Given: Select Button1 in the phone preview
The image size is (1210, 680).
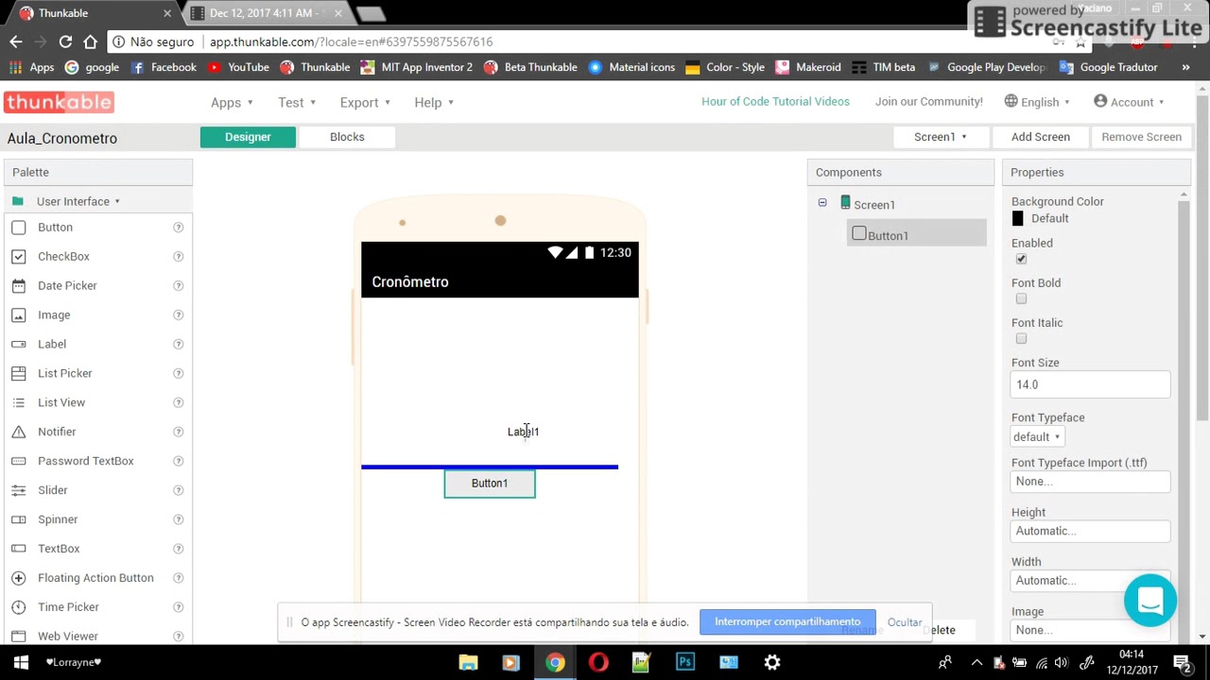Looking at the screenshot, I should tap(490, 484).
